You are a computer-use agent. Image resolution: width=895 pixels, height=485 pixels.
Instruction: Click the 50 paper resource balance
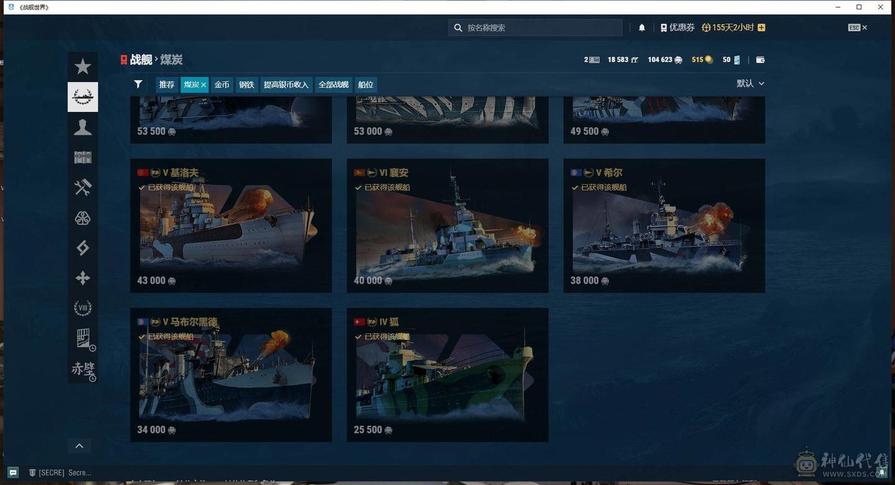click(x=732, y=60)
